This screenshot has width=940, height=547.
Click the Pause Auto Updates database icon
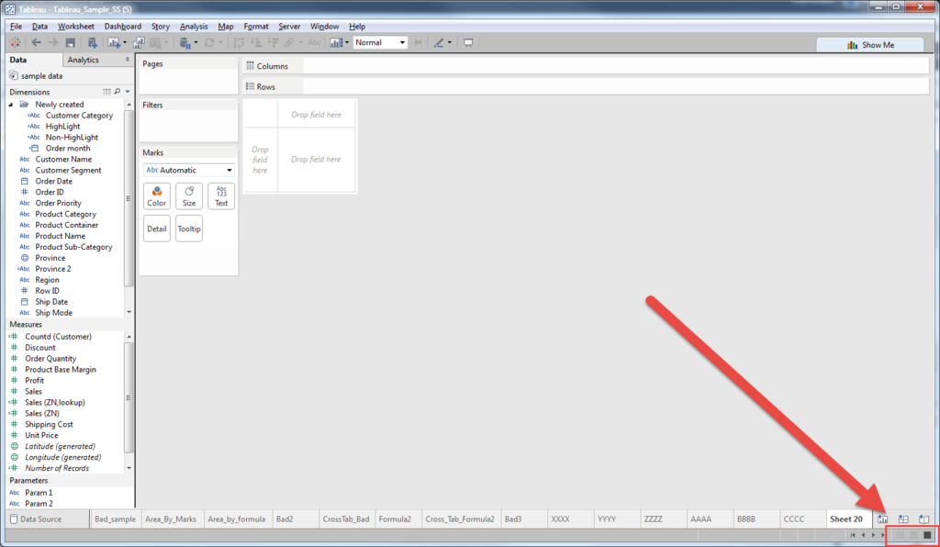pos(185,42)
